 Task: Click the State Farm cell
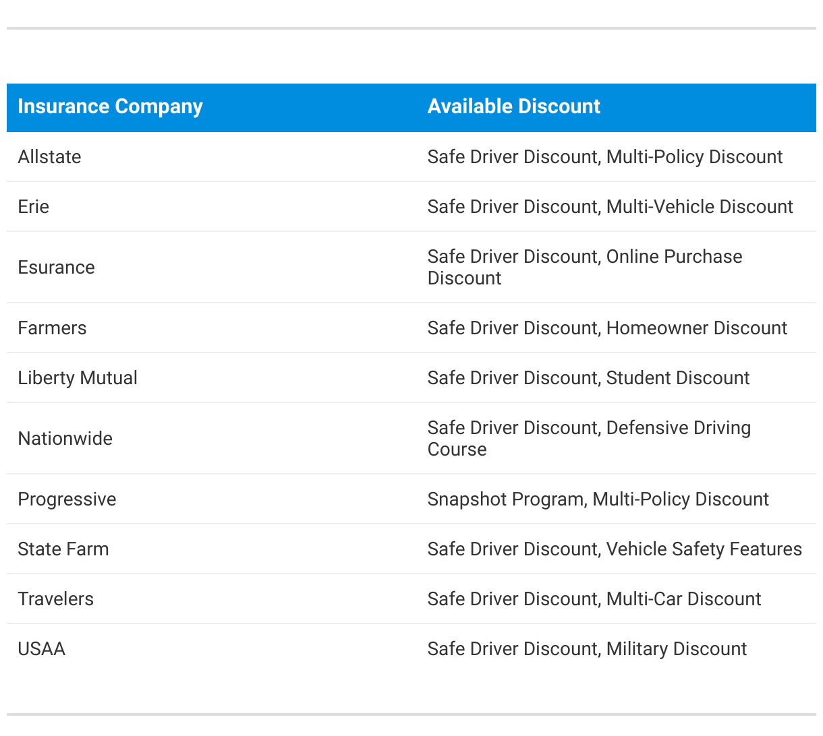click(63, 549)
